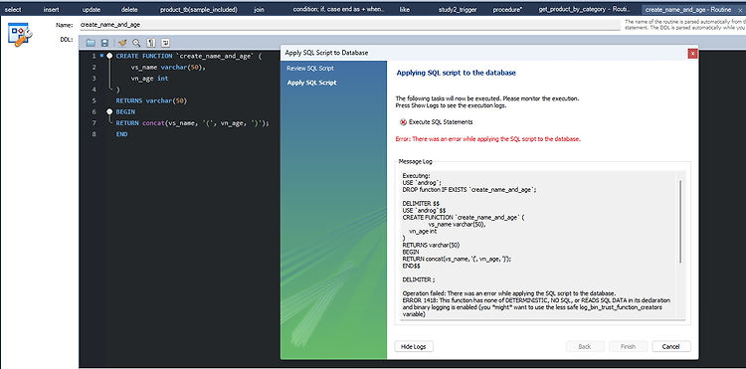Click the routine Name input field
Screen dimensions: 746x369
coord(349,24)
